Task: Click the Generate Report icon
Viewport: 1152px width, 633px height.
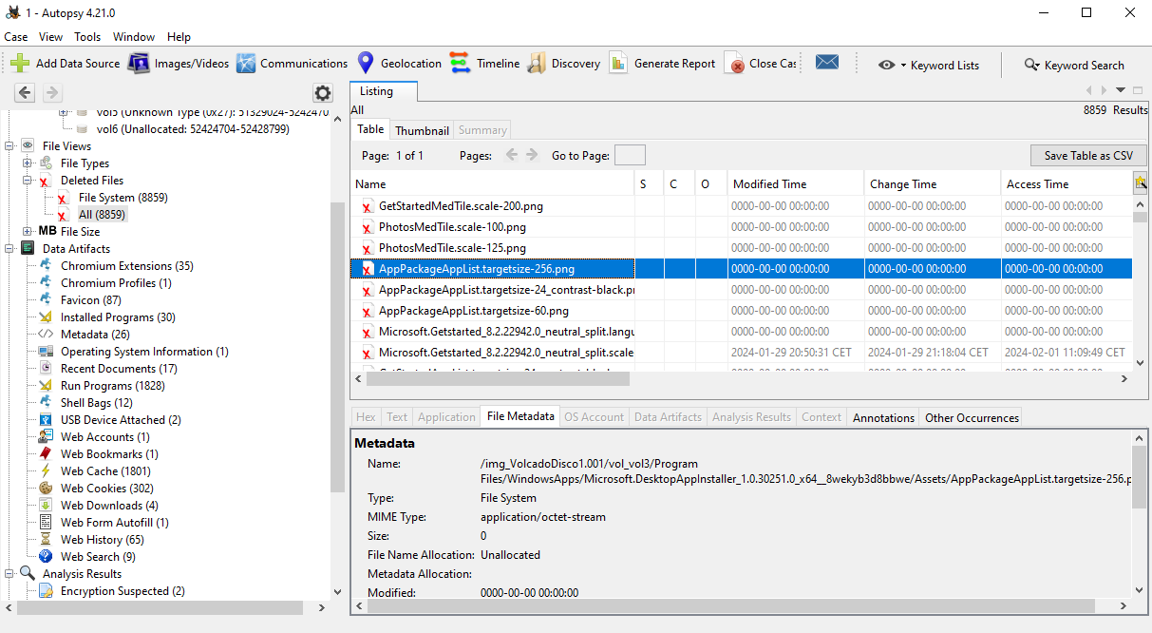Action: click(x=619, y=64)
